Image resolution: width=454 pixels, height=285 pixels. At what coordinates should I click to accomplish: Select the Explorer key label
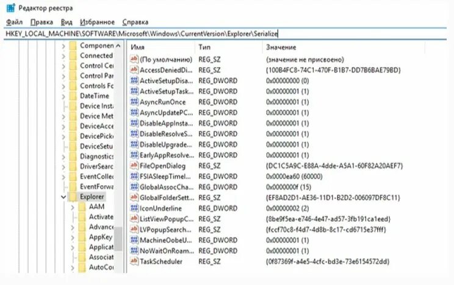(x=92, y=197)
